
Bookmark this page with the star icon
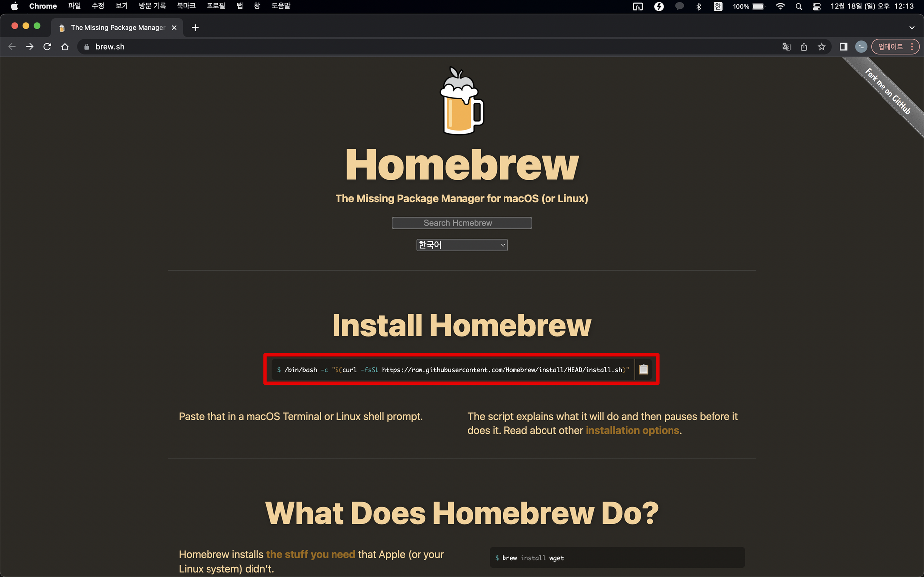point(821,47)
